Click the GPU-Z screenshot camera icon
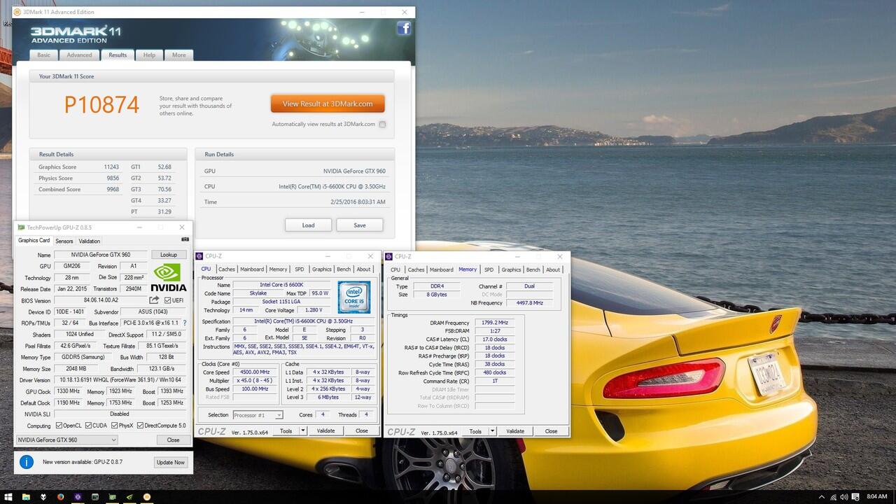896x504 pixels. click(x=185, y=239)
